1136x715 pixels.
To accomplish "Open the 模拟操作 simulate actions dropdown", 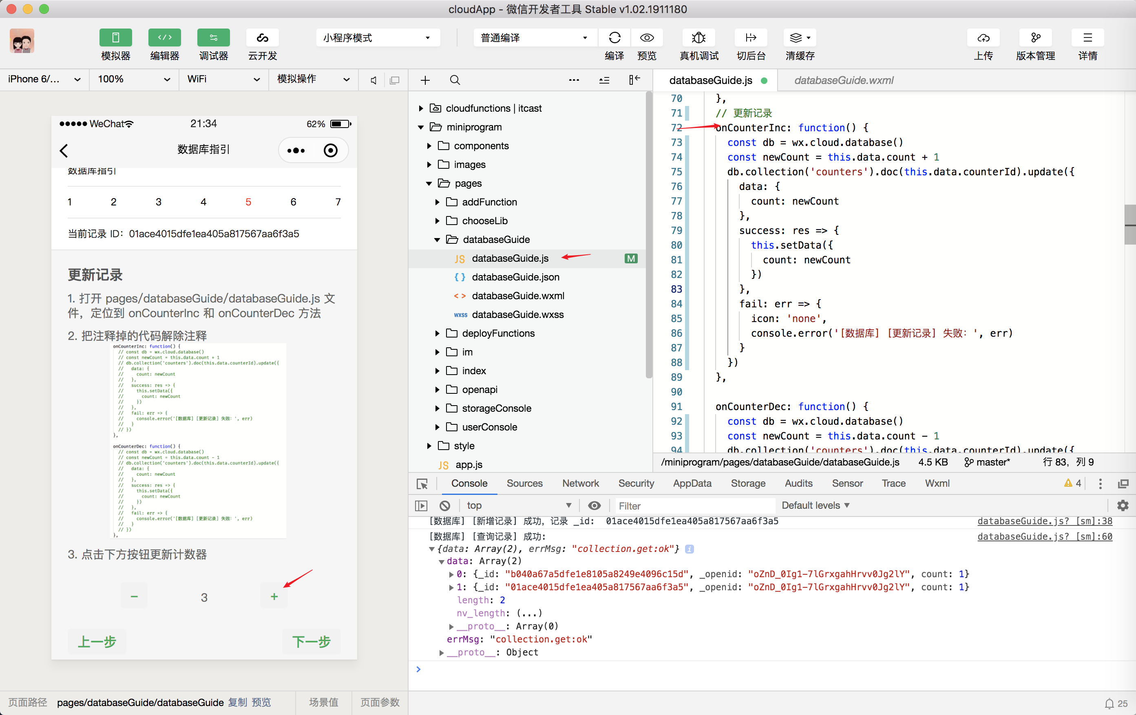I will (x=313, y=79).
